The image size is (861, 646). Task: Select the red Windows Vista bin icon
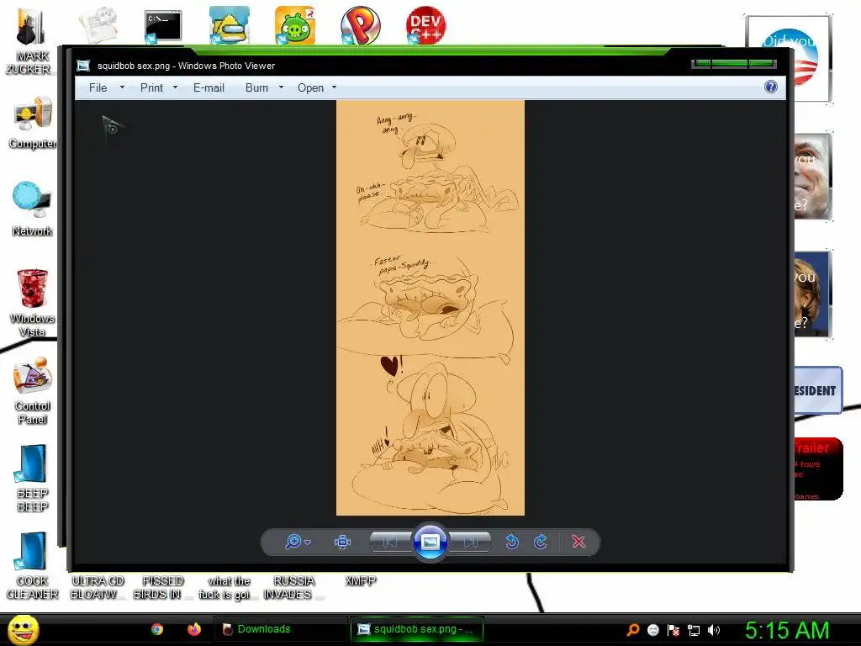[x=33, y=303]
